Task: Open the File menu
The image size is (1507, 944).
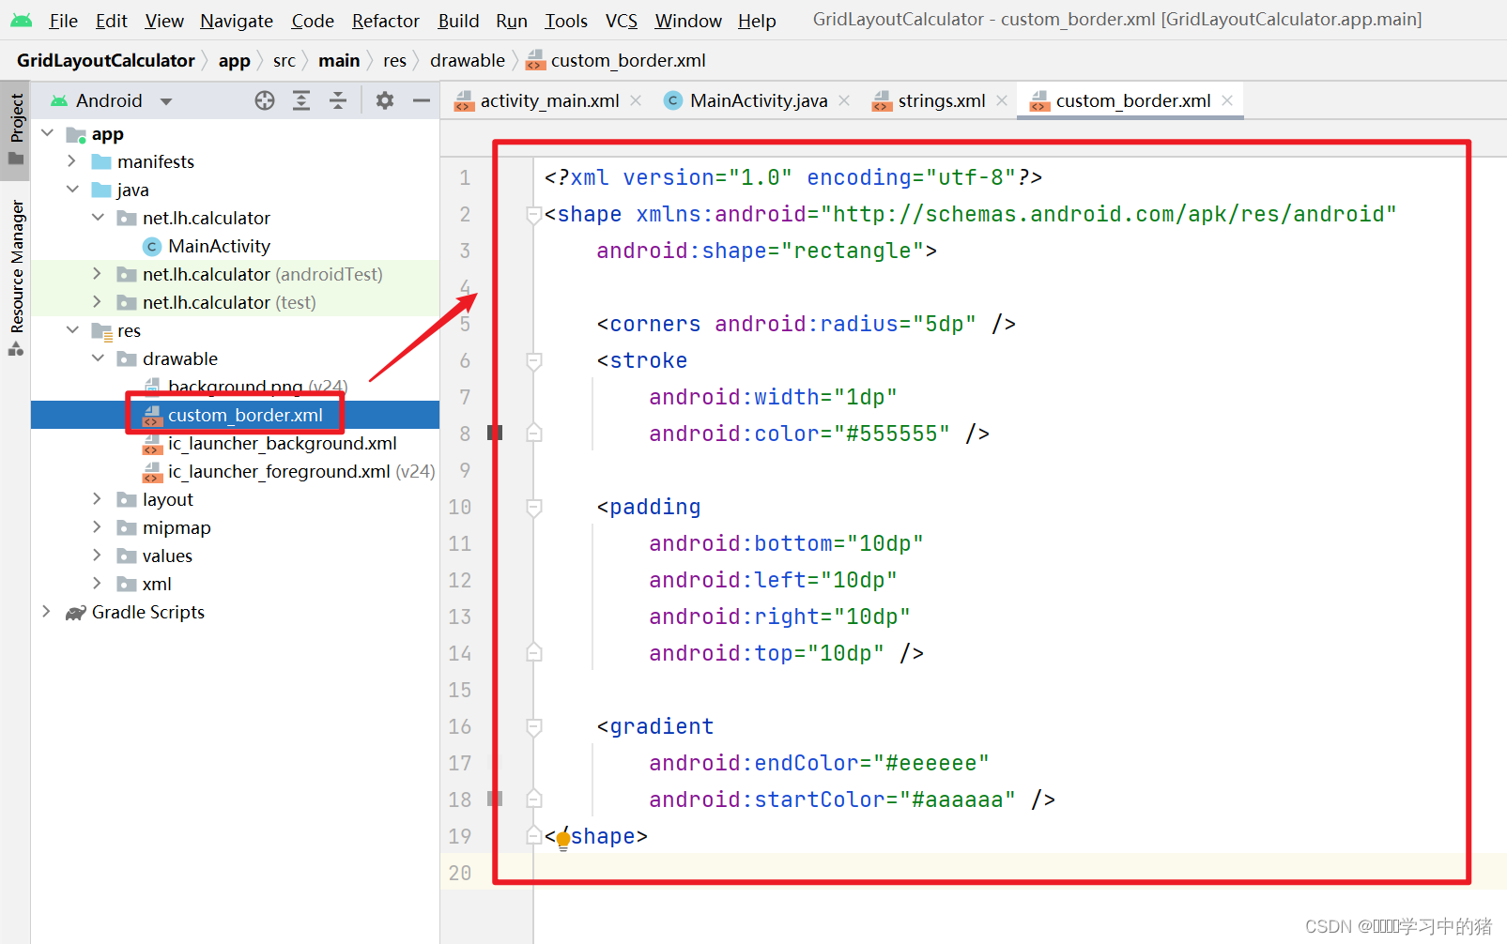Action: click(63, 21)
